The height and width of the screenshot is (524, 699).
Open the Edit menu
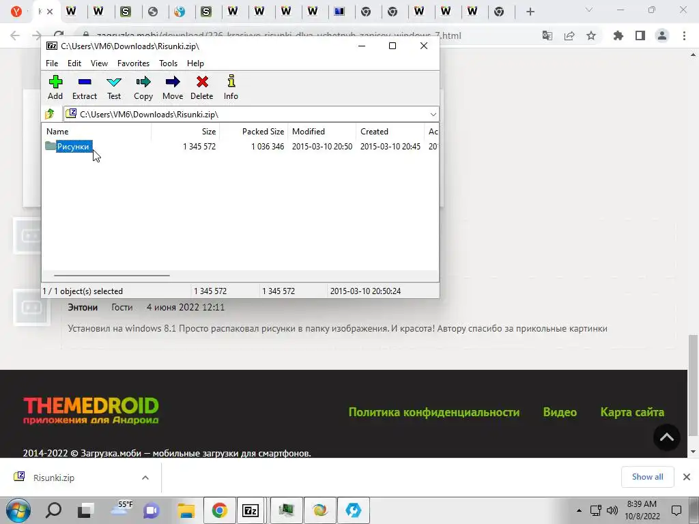74,63
